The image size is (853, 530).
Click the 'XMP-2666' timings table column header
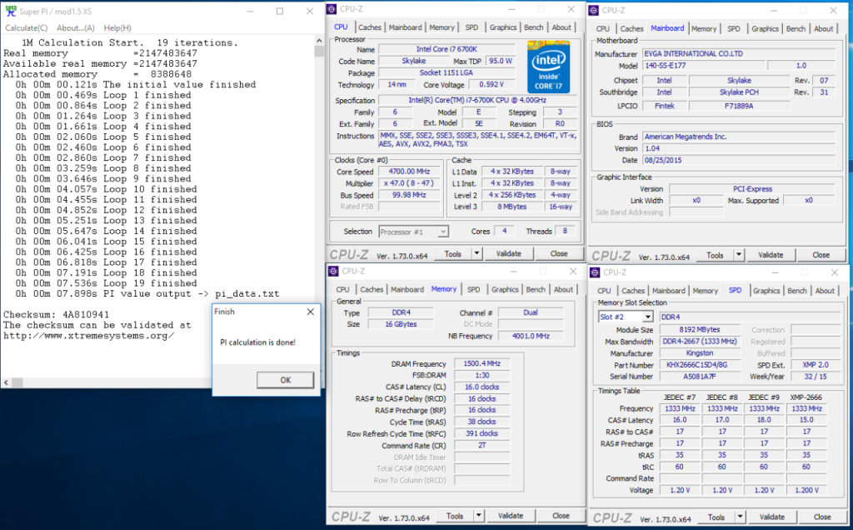pos(806,397)
